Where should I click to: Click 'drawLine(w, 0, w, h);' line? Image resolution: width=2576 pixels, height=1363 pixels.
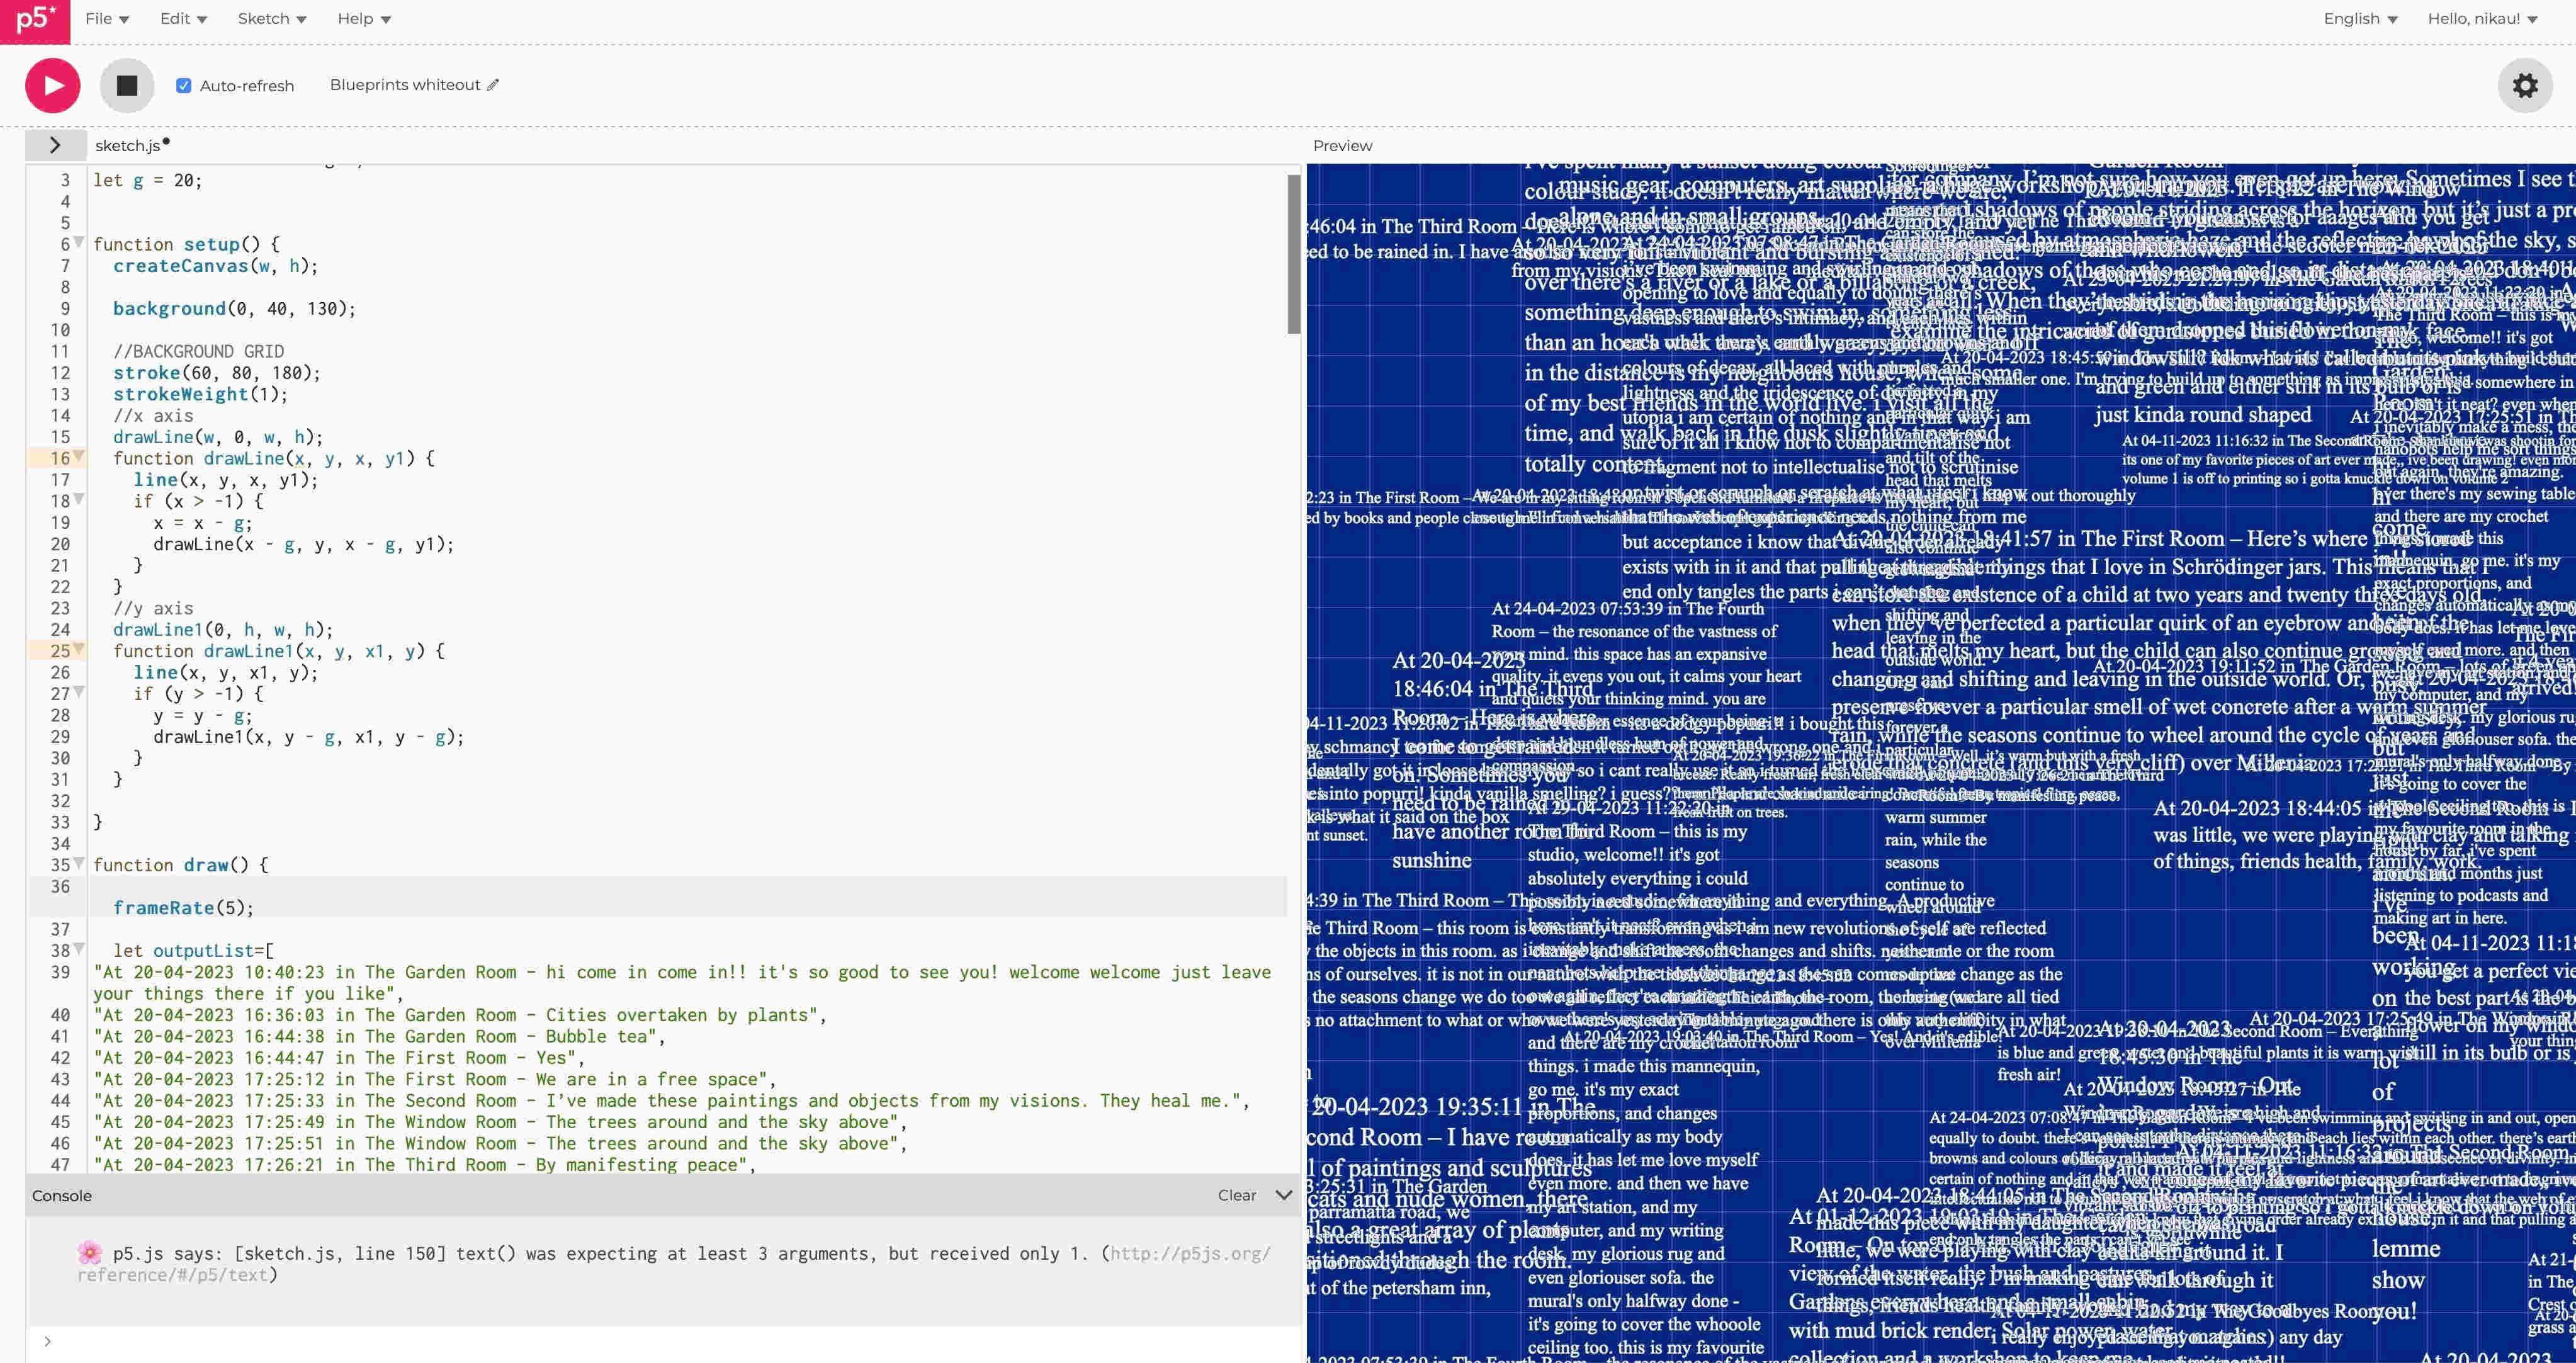coord(218,437)
